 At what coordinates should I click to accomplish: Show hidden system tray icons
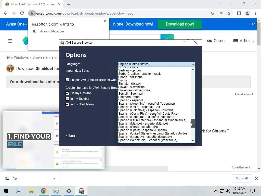216,191
